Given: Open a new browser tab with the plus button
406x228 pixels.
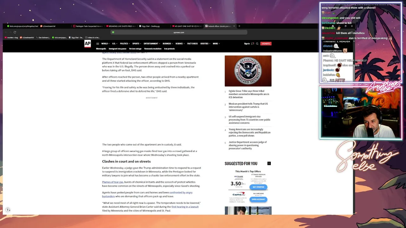Looking at the screenshot, I should (239, 26).
